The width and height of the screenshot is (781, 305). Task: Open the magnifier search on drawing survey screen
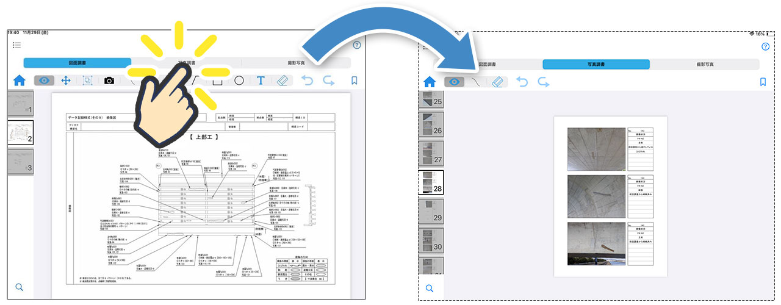click(x=20, y=287)
